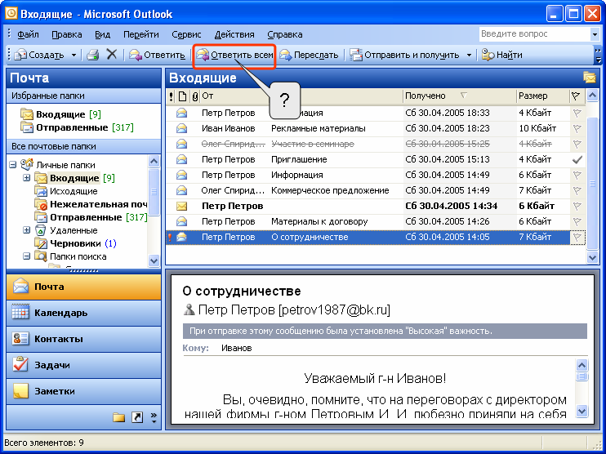Open the Задачи navigation pane button

coord(83,365)
